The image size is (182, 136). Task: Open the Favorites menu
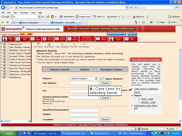pyautogui.click(x=24, y=13)
